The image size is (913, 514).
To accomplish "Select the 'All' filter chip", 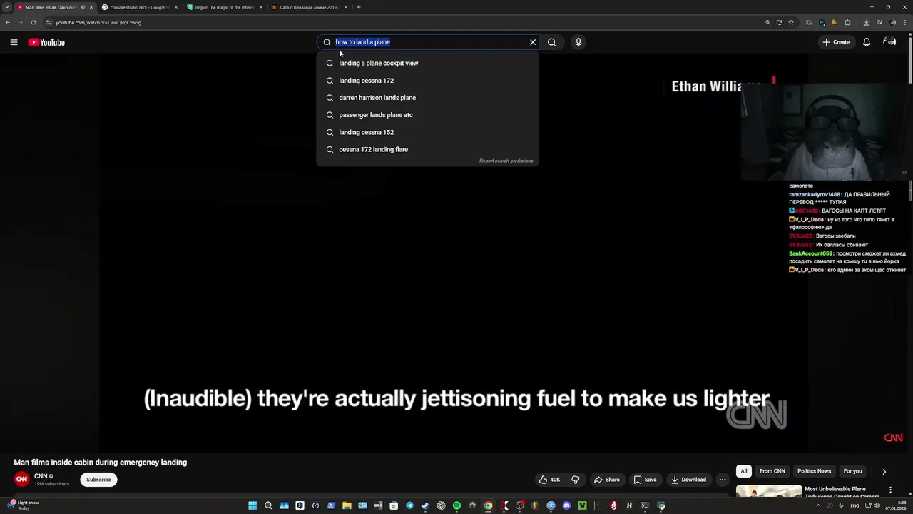I will coord(744,471).
